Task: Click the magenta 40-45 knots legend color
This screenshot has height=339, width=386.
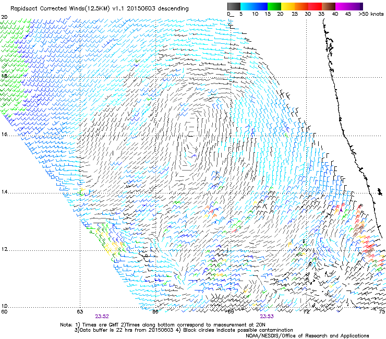Action: (342, 6)
